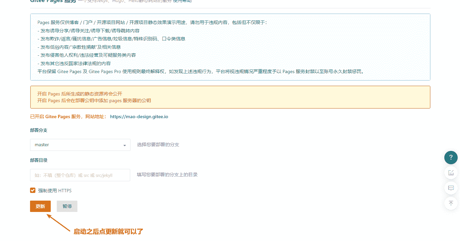Click the 强制使用 HTTPS label text
The width and height of the screenshot is (460, 241).
55,191
